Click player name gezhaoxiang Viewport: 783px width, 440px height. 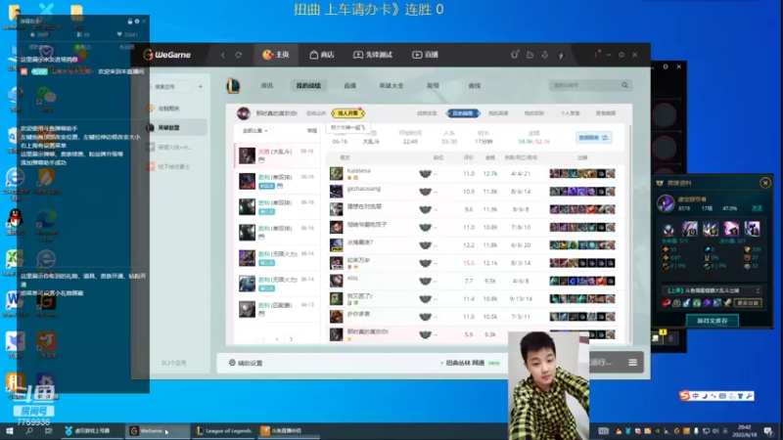[x=363, y=189]
